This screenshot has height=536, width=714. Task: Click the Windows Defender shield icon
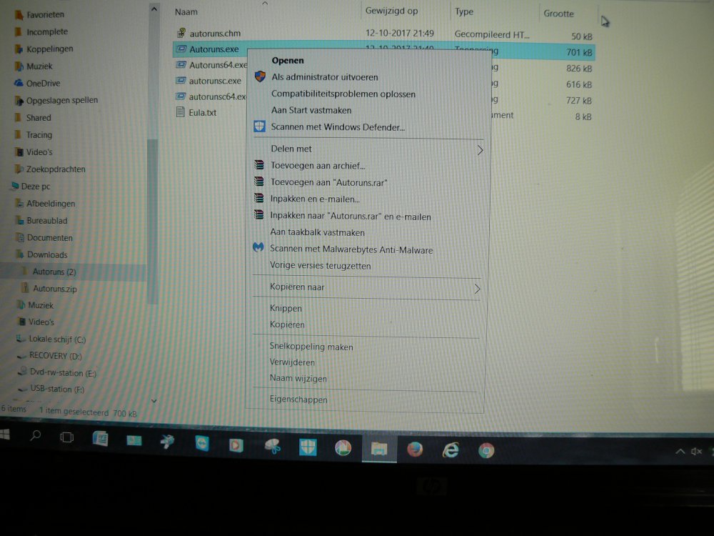260,126
